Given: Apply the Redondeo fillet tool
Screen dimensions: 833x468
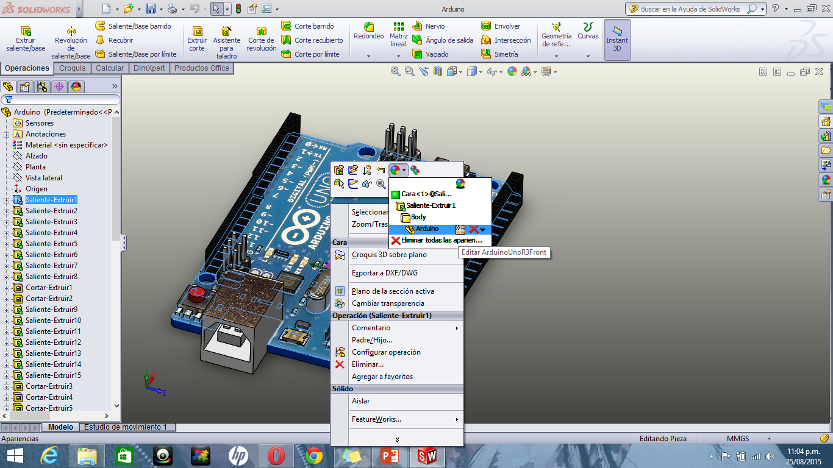Looking at the screenshot, I should tap(369, 32).
